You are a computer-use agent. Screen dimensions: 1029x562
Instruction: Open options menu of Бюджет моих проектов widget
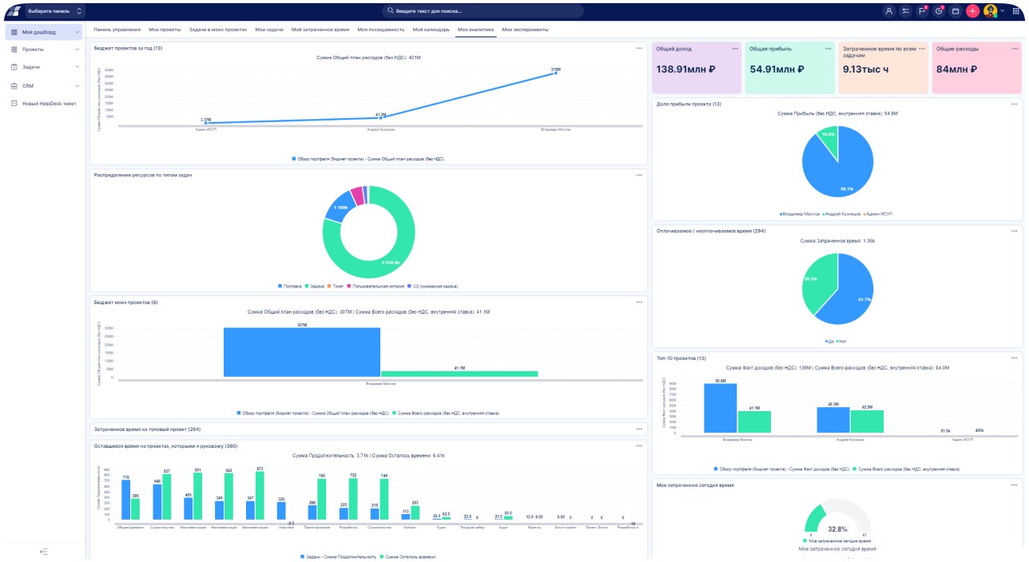point(639,302)
